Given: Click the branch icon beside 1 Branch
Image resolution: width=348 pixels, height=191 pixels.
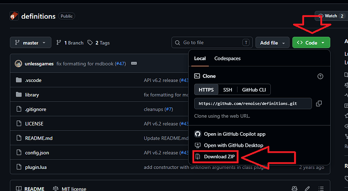Looking at the screenshot, I should tap(59, 43).
